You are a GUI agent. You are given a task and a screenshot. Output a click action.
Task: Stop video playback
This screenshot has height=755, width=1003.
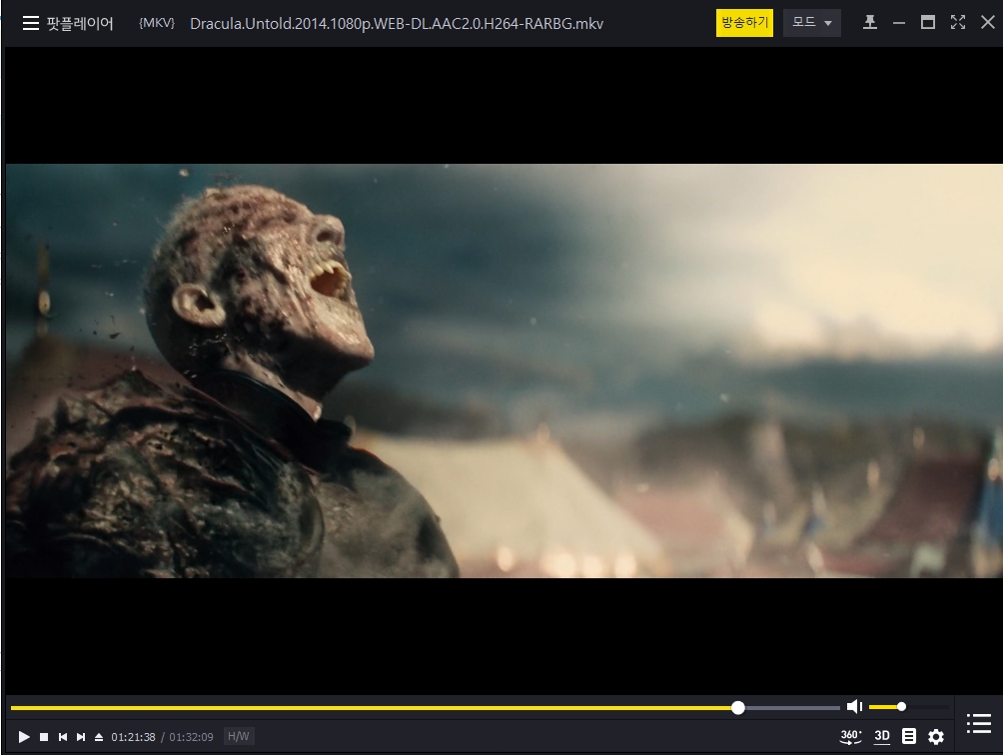pos(44,737)
